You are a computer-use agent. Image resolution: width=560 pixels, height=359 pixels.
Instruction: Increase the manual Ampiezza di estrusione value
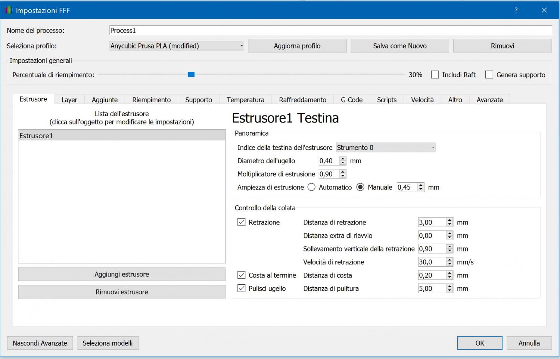click(421, 185)
